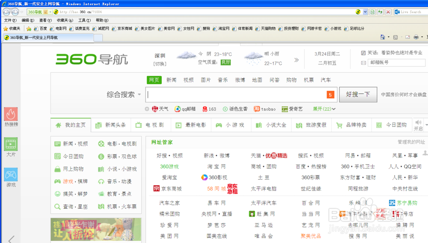Click 切换 to switch city
Image resolution: width=428 pixels, height=243 pixels.
click(x=160, y=64)
